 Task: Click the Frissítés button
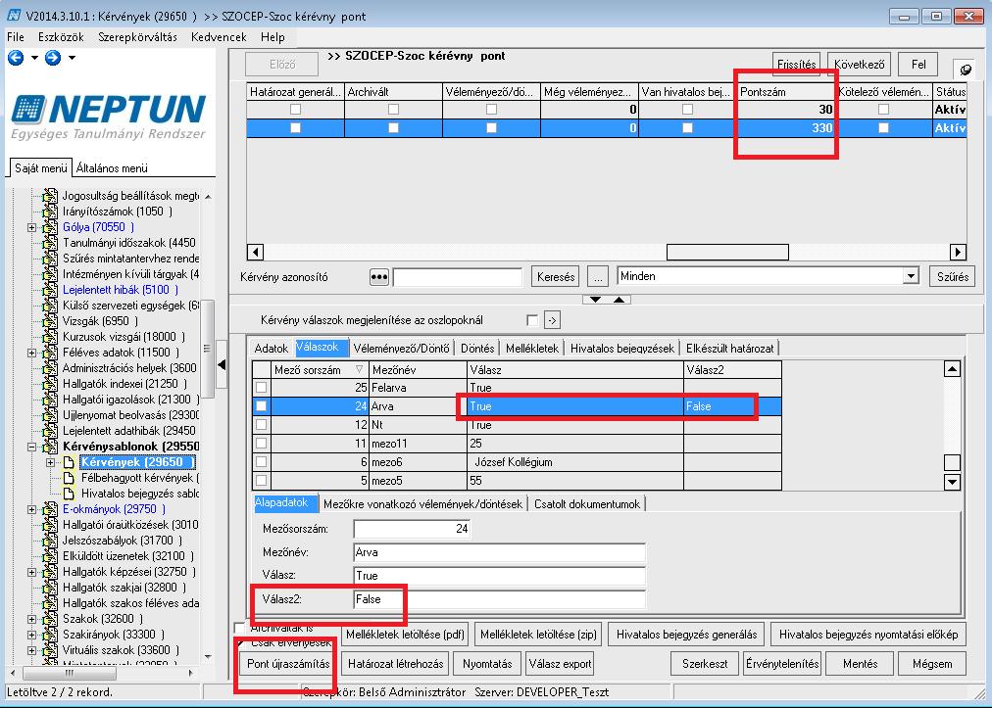click(797, 65)
